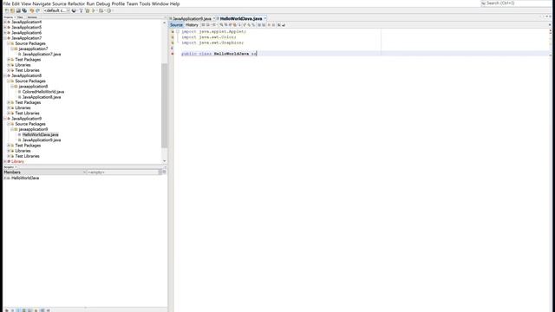This screenshot has height=312, width=555.
Task: Open the Refactor menu
Action: pos(76,3)
